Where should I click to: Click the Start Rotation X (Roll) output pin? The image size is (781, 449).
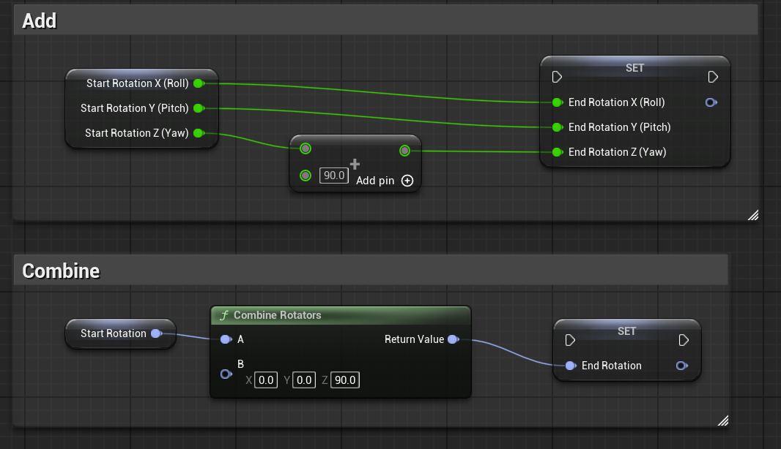[199, 83]
